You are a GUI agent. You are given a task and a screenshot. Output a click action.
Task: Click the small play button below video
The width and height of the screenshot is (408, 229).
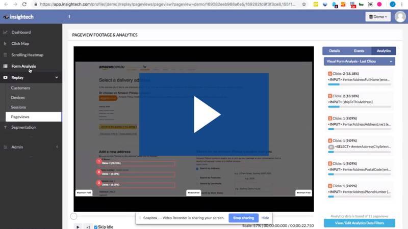(x=78, y=226)
